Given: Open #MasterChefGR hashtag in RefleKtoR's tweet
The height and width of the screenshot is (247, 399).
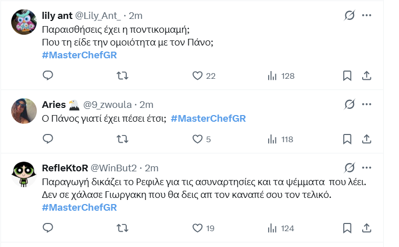Looking at the screenshot, I should point(79,208).
